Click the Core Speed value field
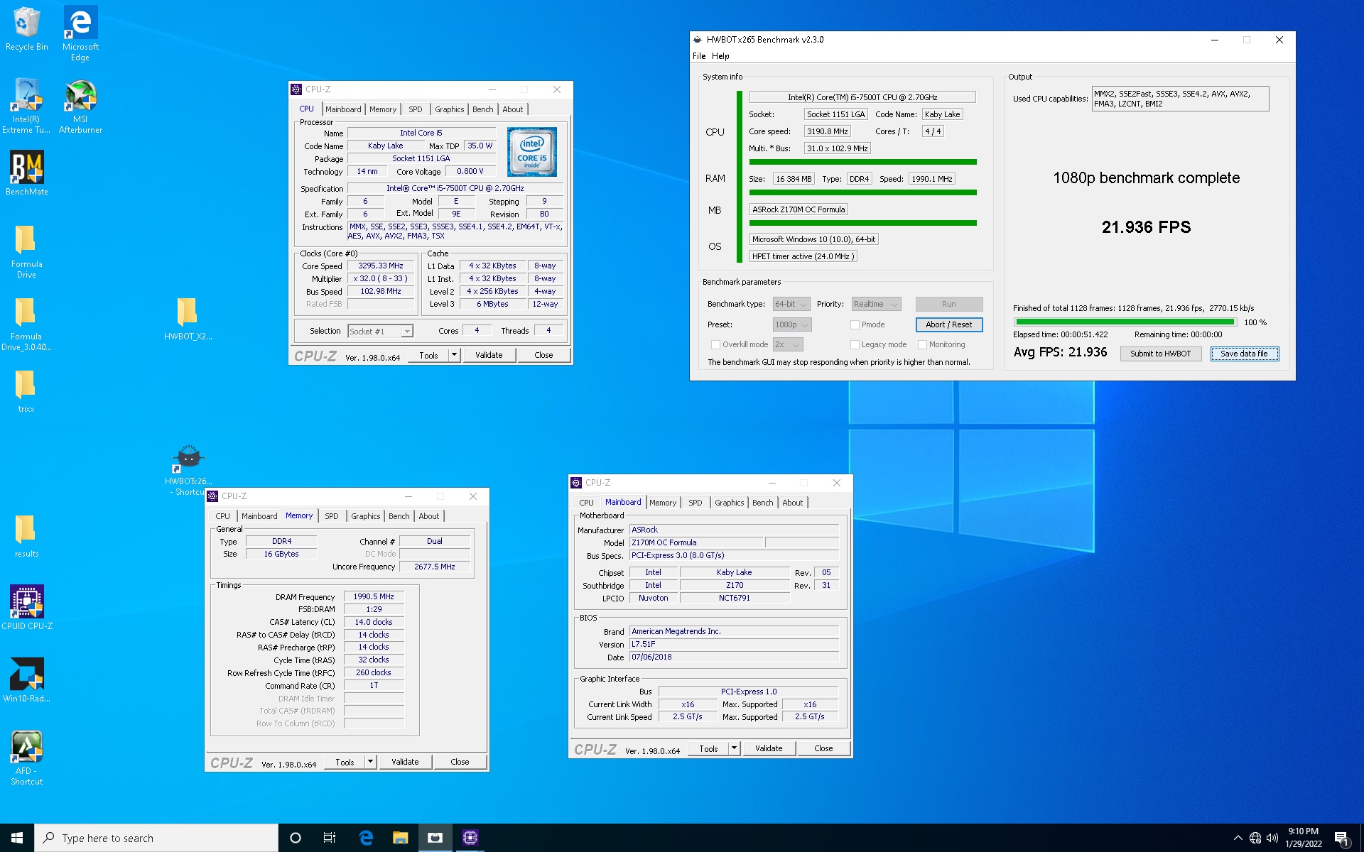 click(x=381, y=266)
